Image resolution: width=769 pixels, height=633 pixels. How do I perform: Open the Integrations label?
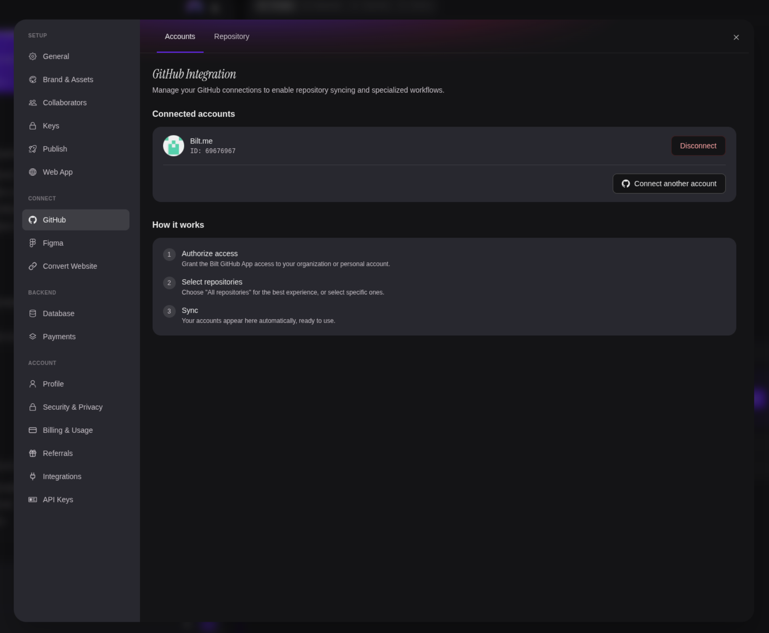coord(62,477)
